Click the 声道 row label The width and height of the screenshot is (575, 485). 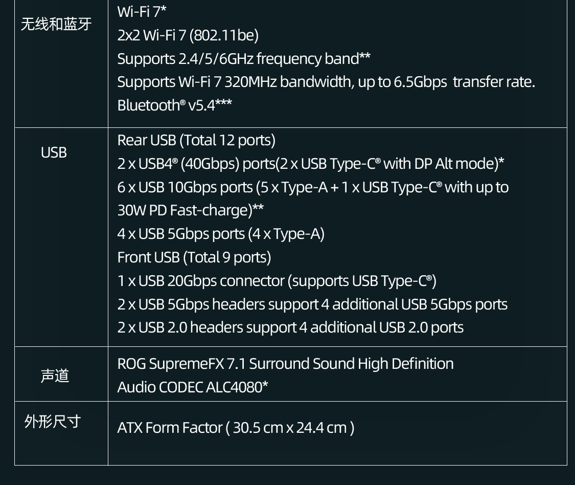[55, 376]
